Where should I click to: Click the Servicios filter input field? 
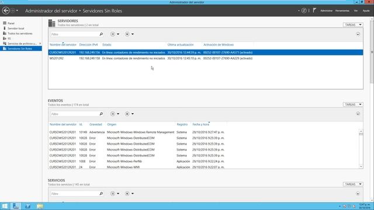point(74,194)
